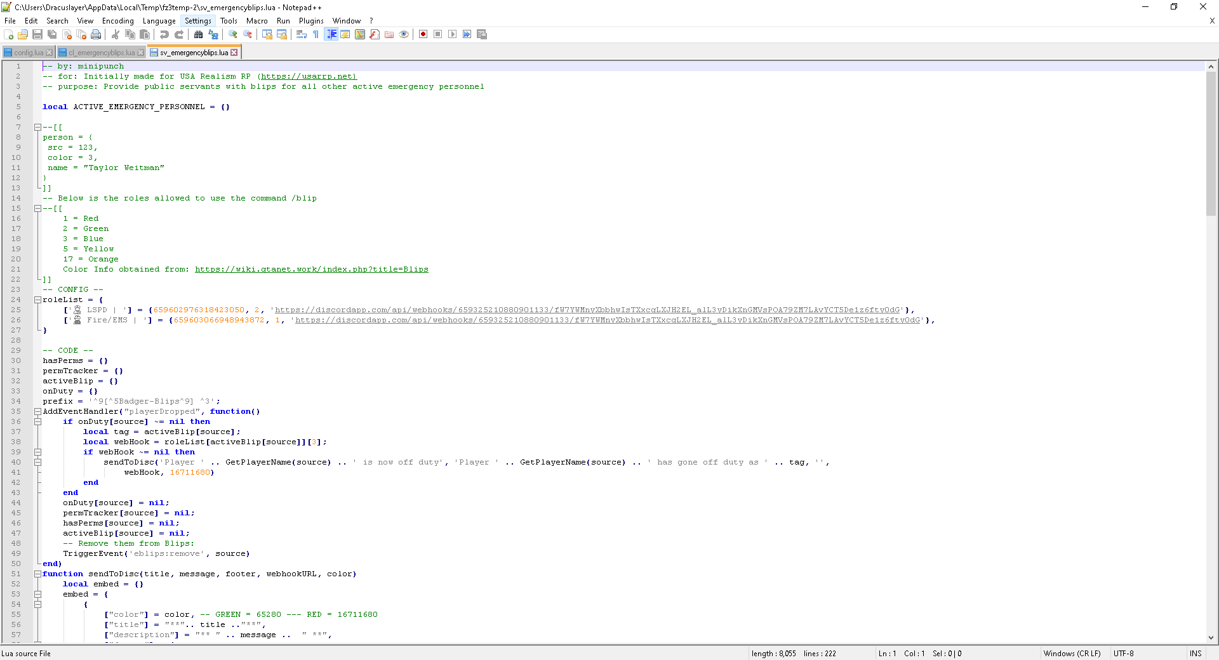Close the cl_emergencyblips.lua tab
This screenshot has height=660, width=1219.
[x=141, y=52]
